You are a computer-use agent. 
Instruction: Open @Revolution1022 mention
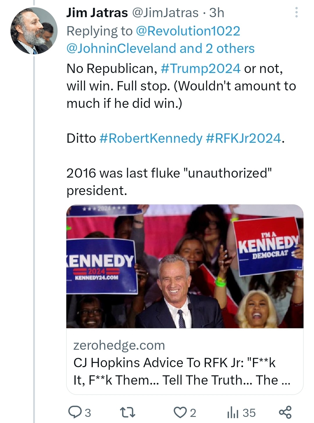point(188,31)
